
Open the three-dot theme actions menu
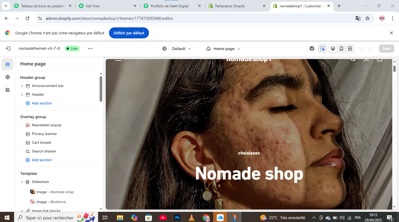(90, 49)
